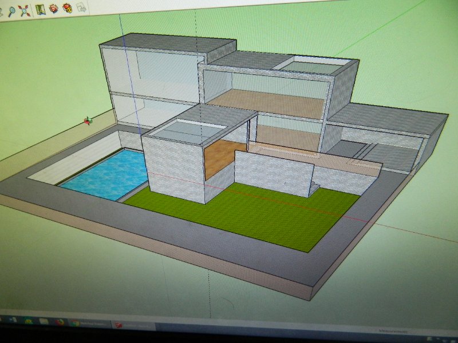Image resolution: width=458 pixels, height=343 pixels.
Task: Click the Share Model toolbar icon
Action: [67, 8]
